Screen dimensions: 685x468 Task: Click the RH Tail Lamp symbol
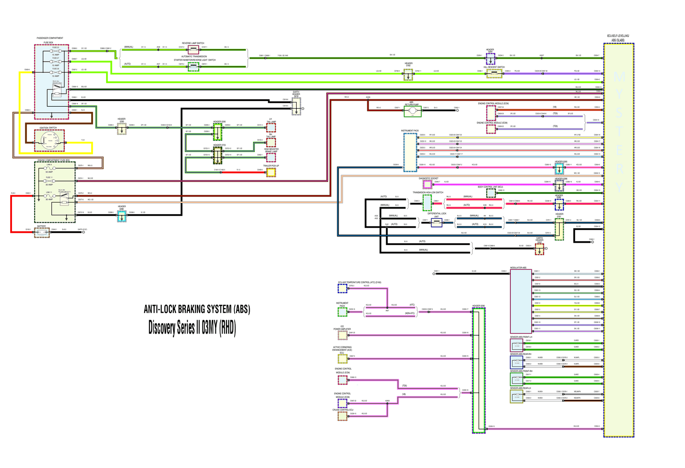[x=271, y=142]
